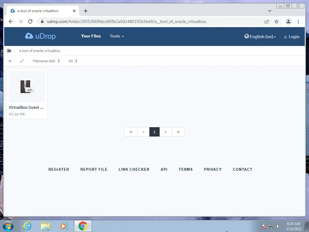
Task: Open the CONTACT footer link
Action: (x=243, y=169)
